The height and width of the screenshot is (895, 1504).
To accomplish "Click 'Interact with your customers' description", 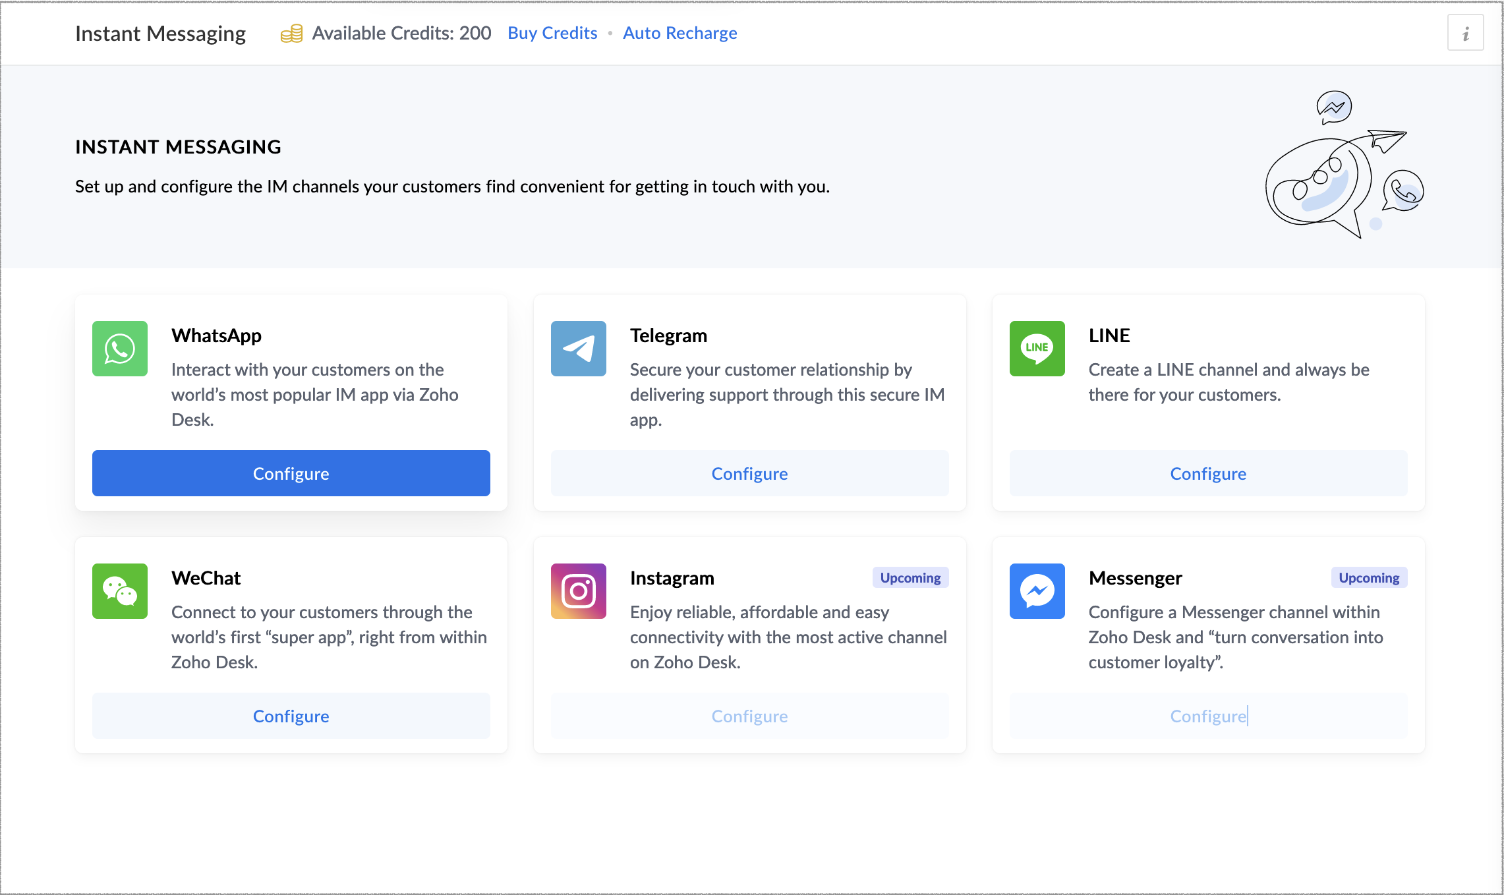I will [x=315, y=395].
